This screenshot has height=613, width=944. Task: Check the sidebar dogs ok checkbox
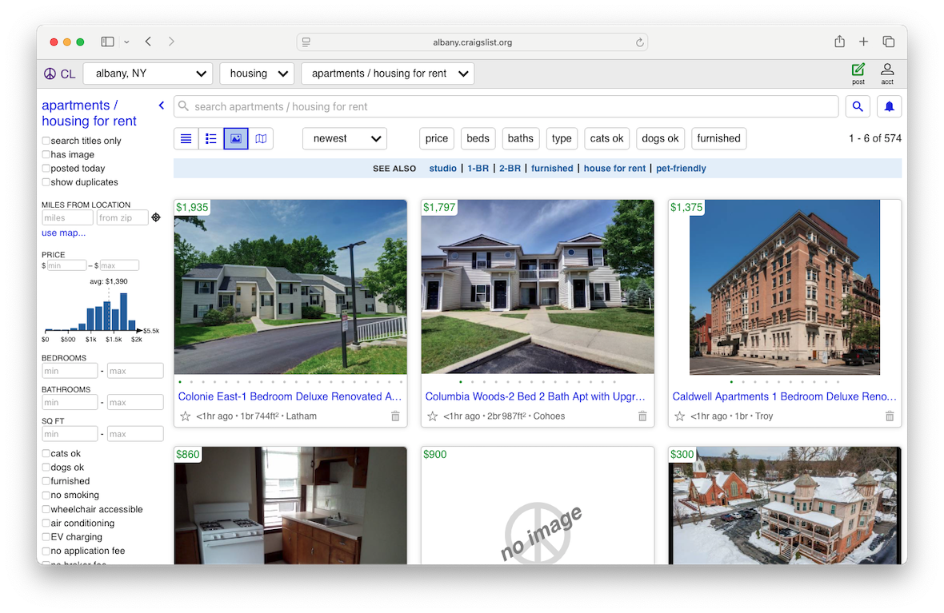pos(46,468)
